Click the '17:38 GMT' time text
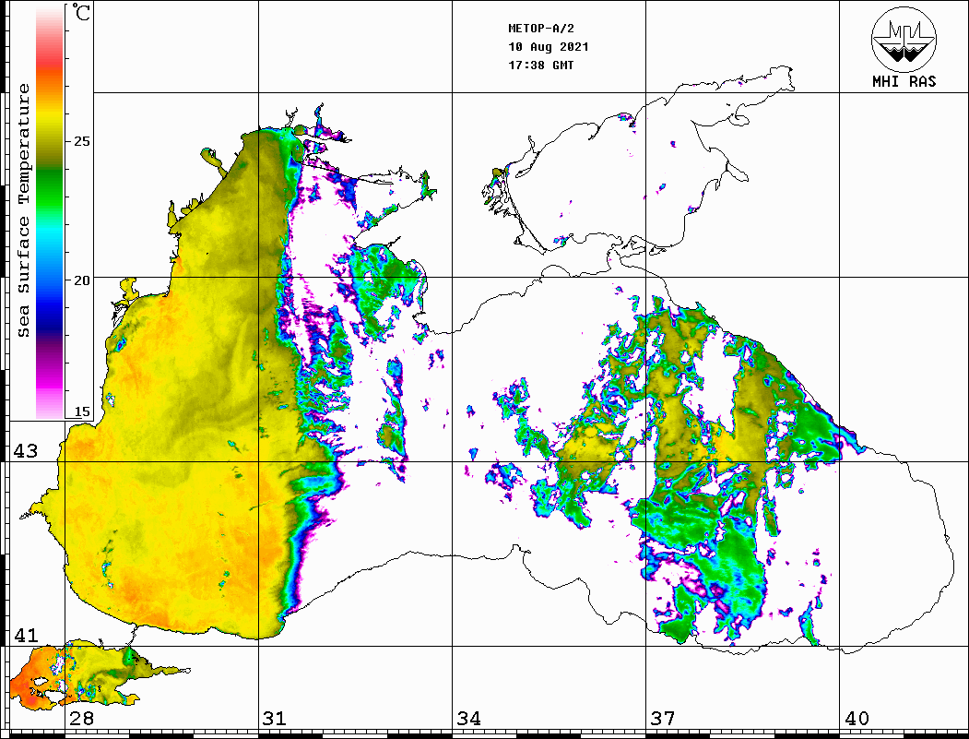The width and height of the screenshot is (969, 739). point(541,65)
